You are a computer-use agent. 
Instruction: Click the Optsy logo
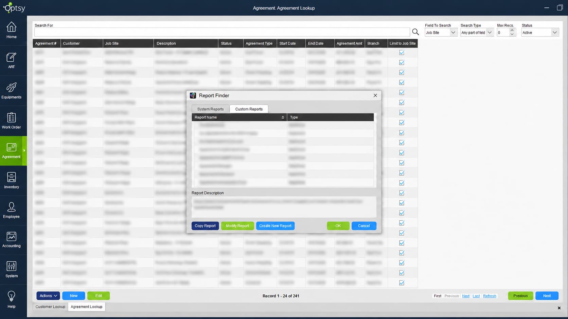[14, 7]
